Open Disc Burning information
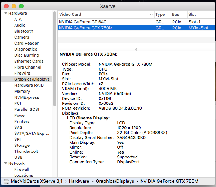The height and width of the screenshot is (187, 216). [x=27, y=55]
